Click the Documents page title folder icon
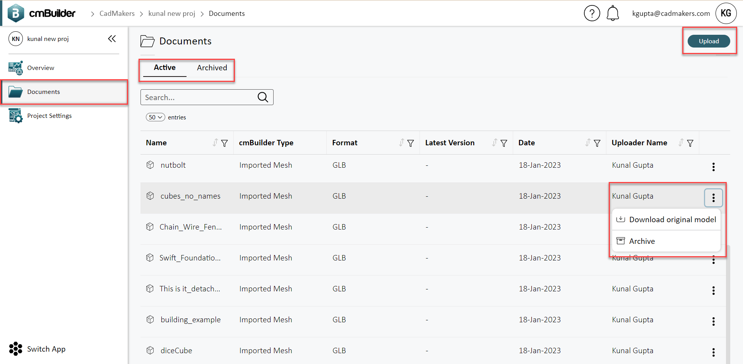Screen dimensions: 743x364 [147, 41]
